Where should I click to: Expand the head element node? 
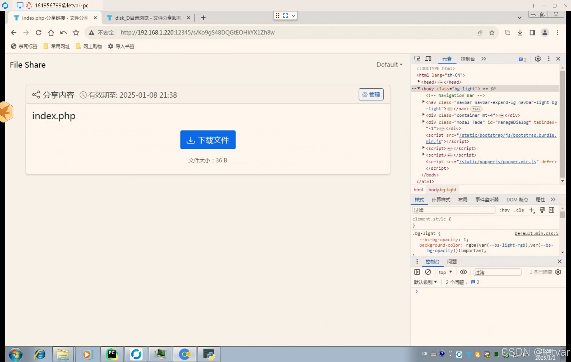[419, 82]
